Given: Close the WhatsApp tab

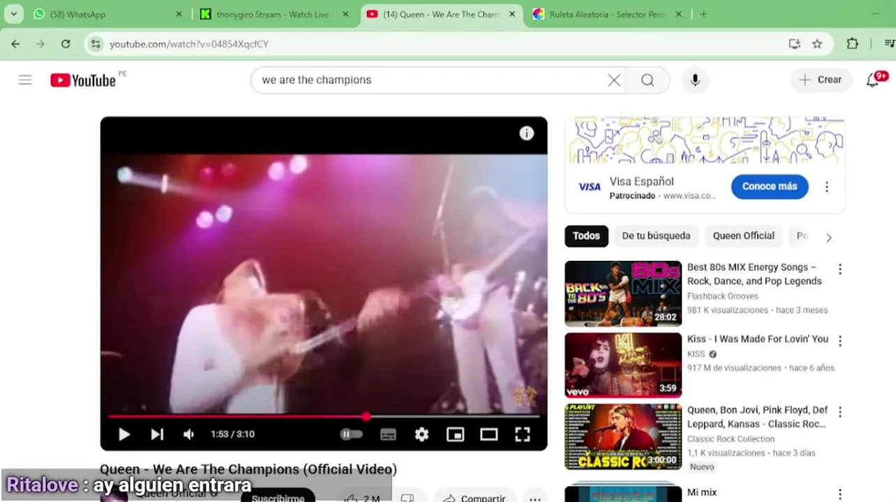Looking at the screenshot, I should 179,14.
